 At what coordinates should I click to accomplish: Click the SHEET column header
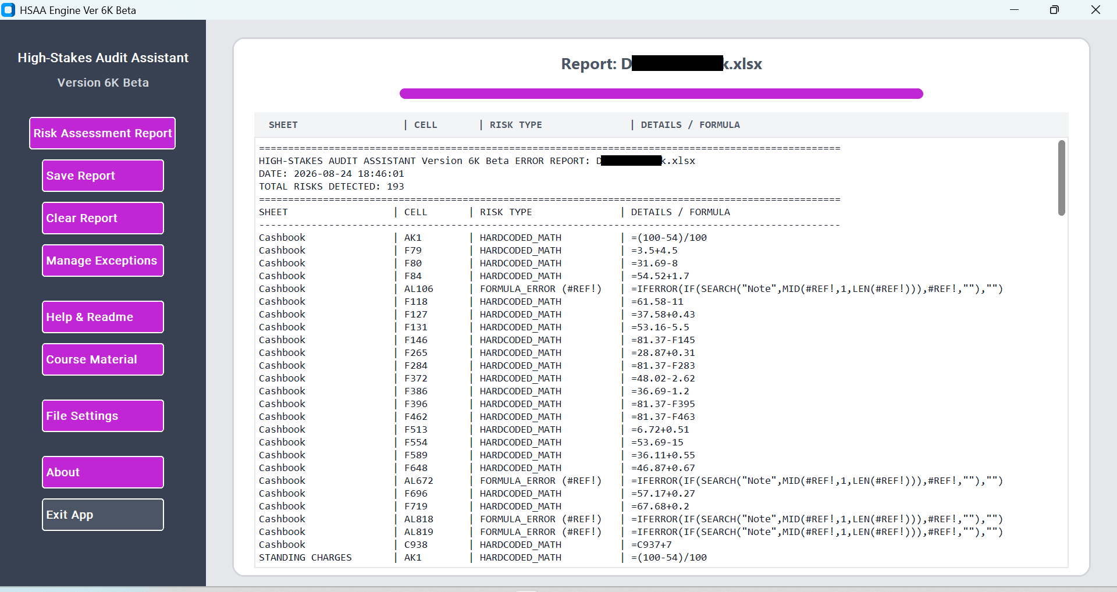click(x=283, y=125)
